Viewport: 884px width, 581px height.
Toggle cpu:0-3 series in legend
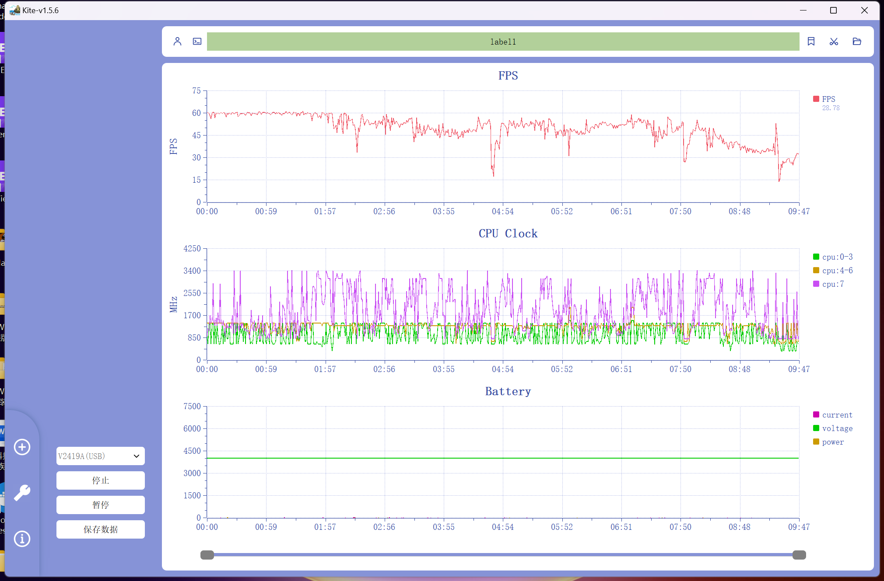pos(836,257)
